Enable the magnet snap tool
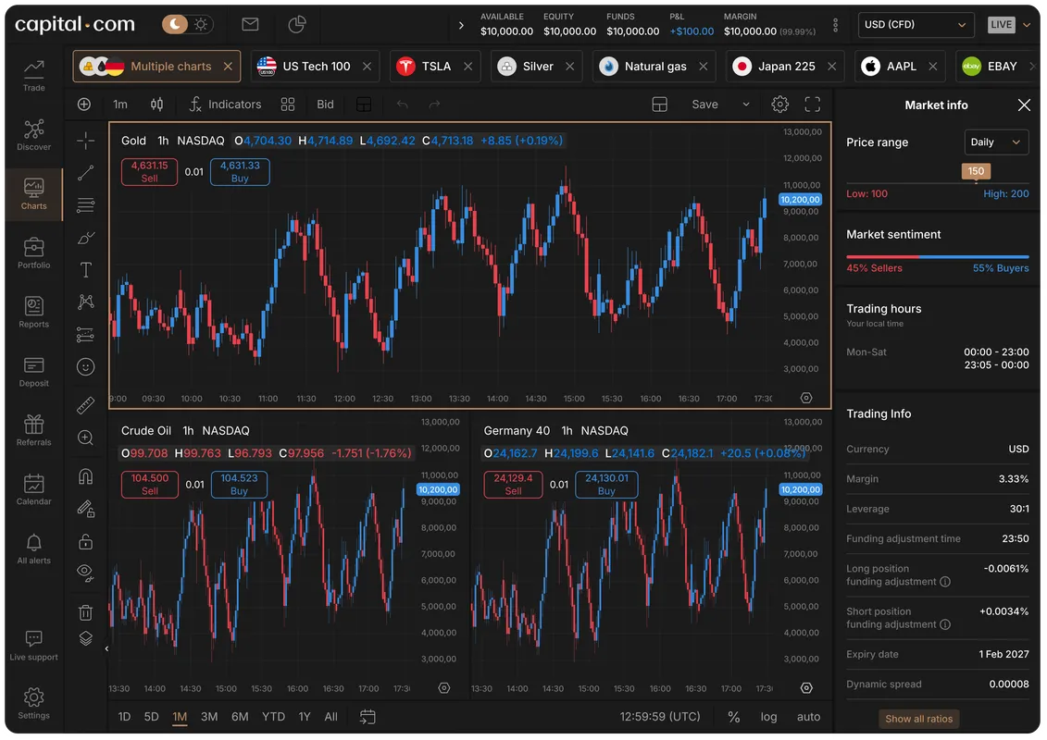The image size is (1047, 740). 85,476
